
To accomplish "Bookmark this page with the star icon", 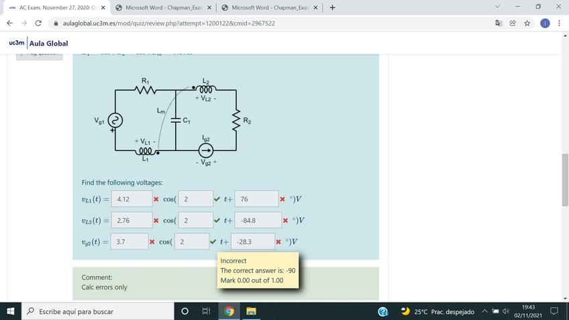I will click(x=527, y=23).
